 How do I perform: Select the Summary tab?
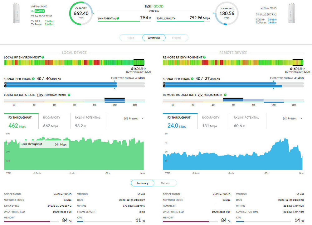click(143, 183)
